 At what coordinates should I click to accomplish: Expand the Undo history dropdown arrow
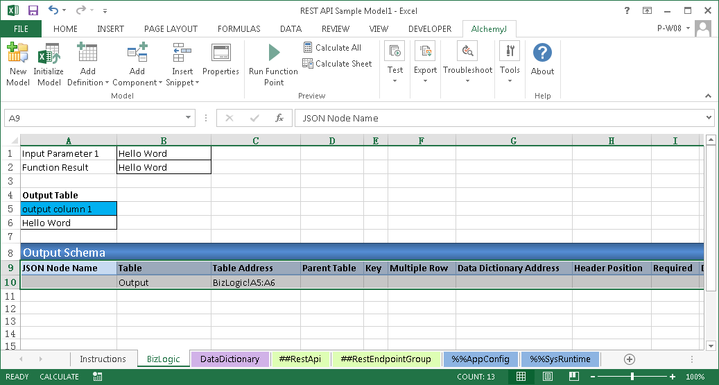click(64, 10)
